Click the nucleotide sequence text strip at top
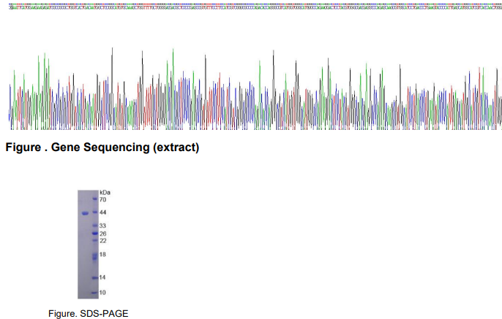The width and height of the screenshot is (502, 319). [251, 7]
